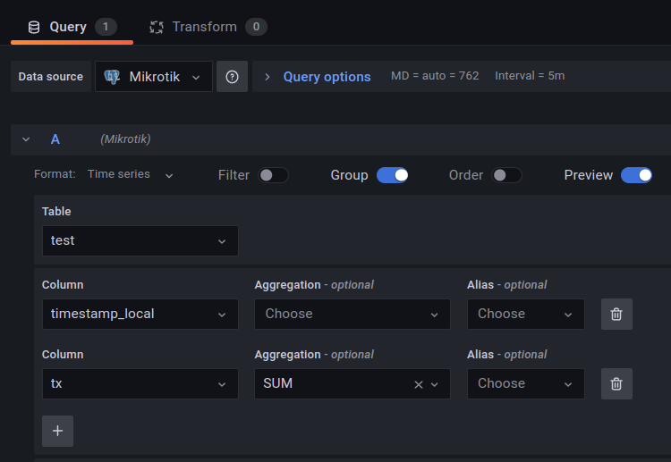
Task: Disable the Group toggle
Action: (392, 175)
